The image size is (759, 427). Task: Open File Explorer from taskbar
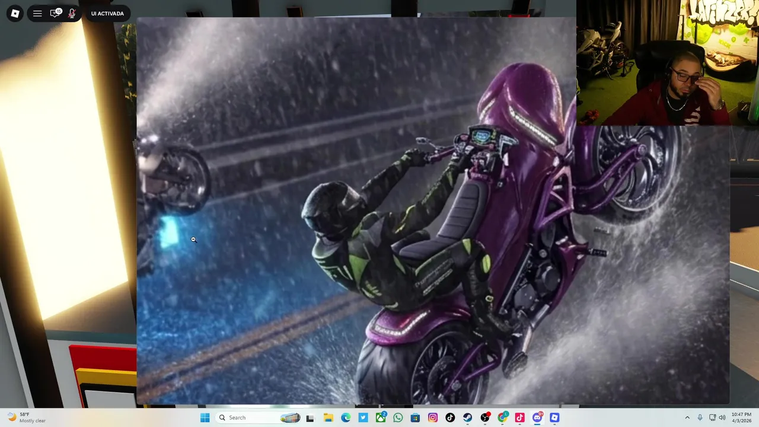(x=328, y=418)
